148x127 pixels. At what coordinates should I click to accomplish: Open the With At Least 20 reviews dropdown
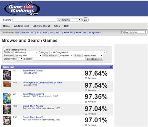[x=66, y=56]
